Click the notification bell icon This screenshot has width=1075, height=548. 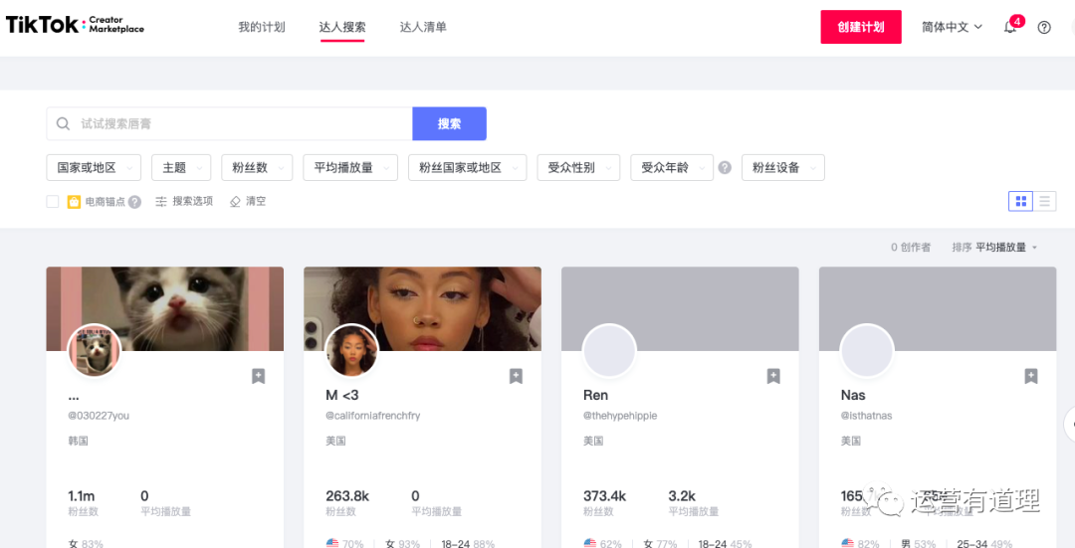coord(1010,27)
